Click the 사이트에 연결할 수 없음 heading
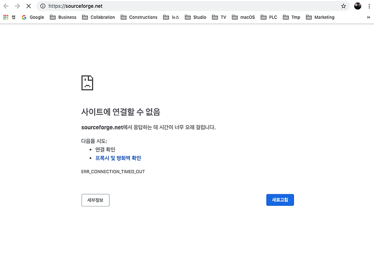Image resolution: width=374 pixels, height=278 pixels. [121, 112]
